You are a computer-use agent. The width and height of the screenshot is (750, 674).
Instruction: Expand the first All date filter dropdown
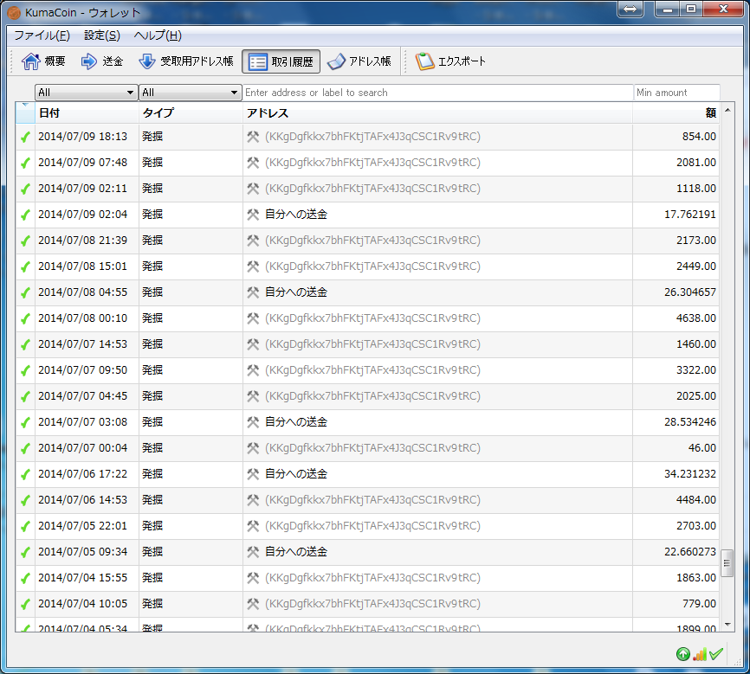(86, 93)
